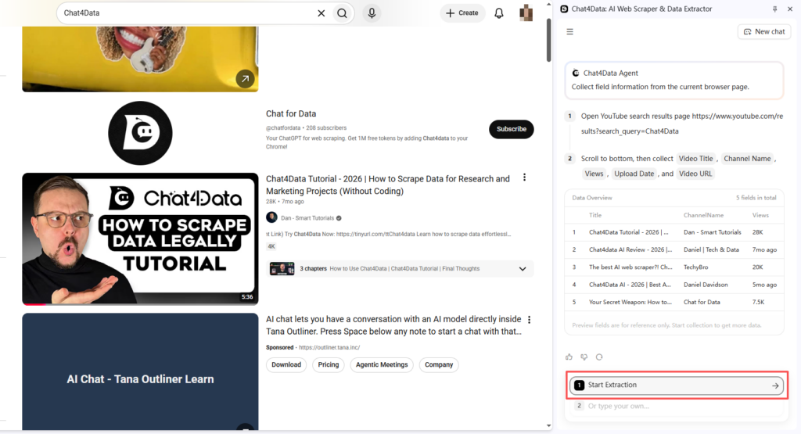Viewport: 801px width, 434px height.
Task: Click the Start Extraction suggestion
Action: [677, 385]
